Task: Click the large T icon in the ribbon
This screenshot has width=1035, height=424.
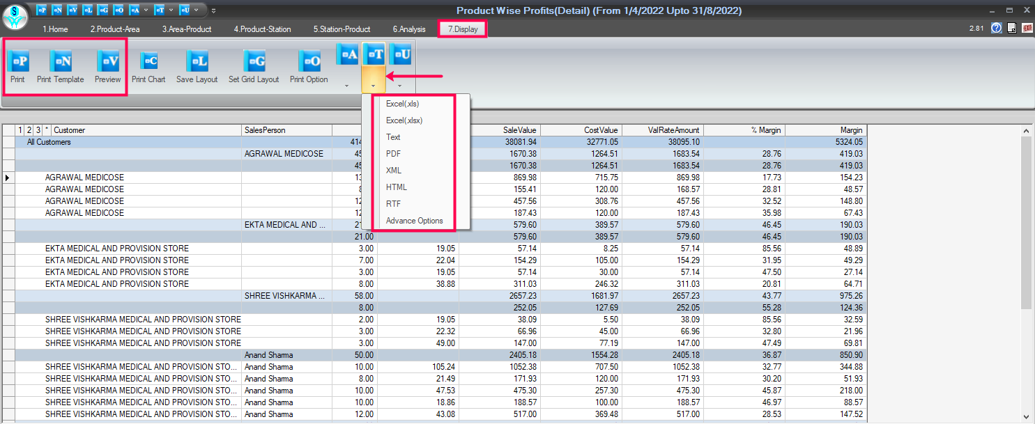Action: coord(374,54)
